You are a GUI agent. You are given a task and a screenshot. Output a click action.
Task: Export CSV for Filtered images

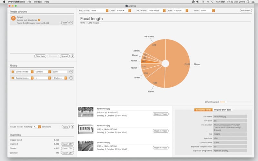[x=67, y=148]
